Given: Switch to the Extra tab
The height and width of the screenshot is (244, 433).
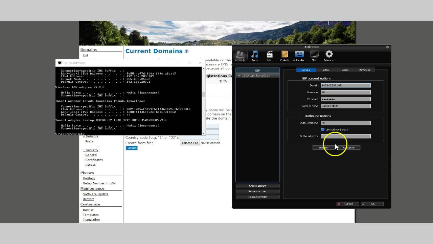Looking at the screenshot, I should pos(325,70).
